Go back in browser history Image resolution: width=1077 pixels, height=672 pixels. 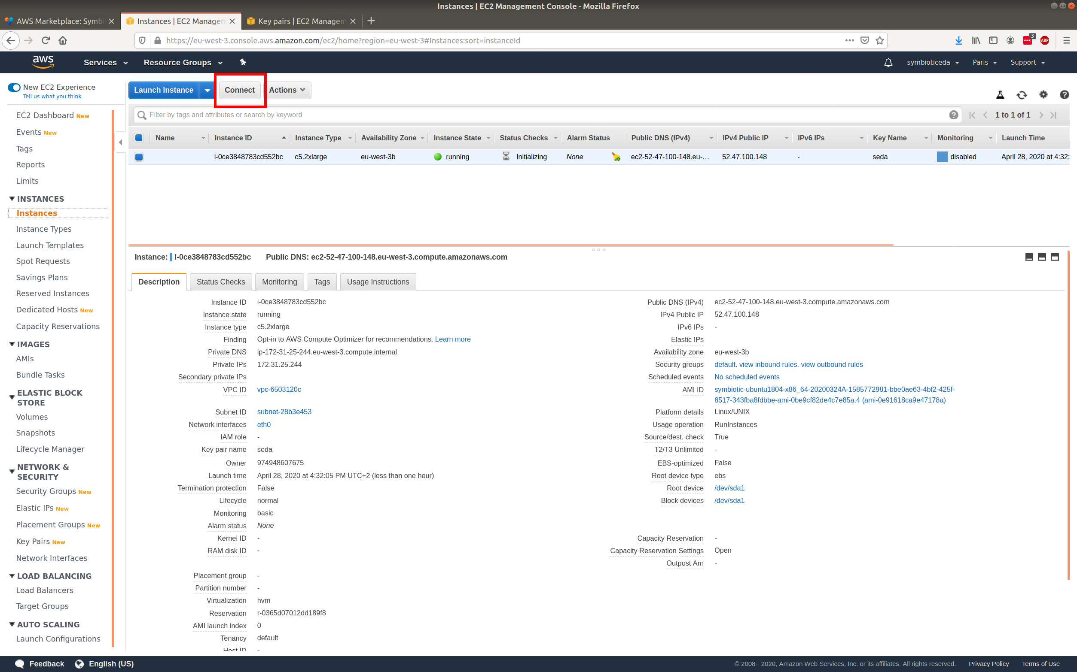click(x=11, y=40)
